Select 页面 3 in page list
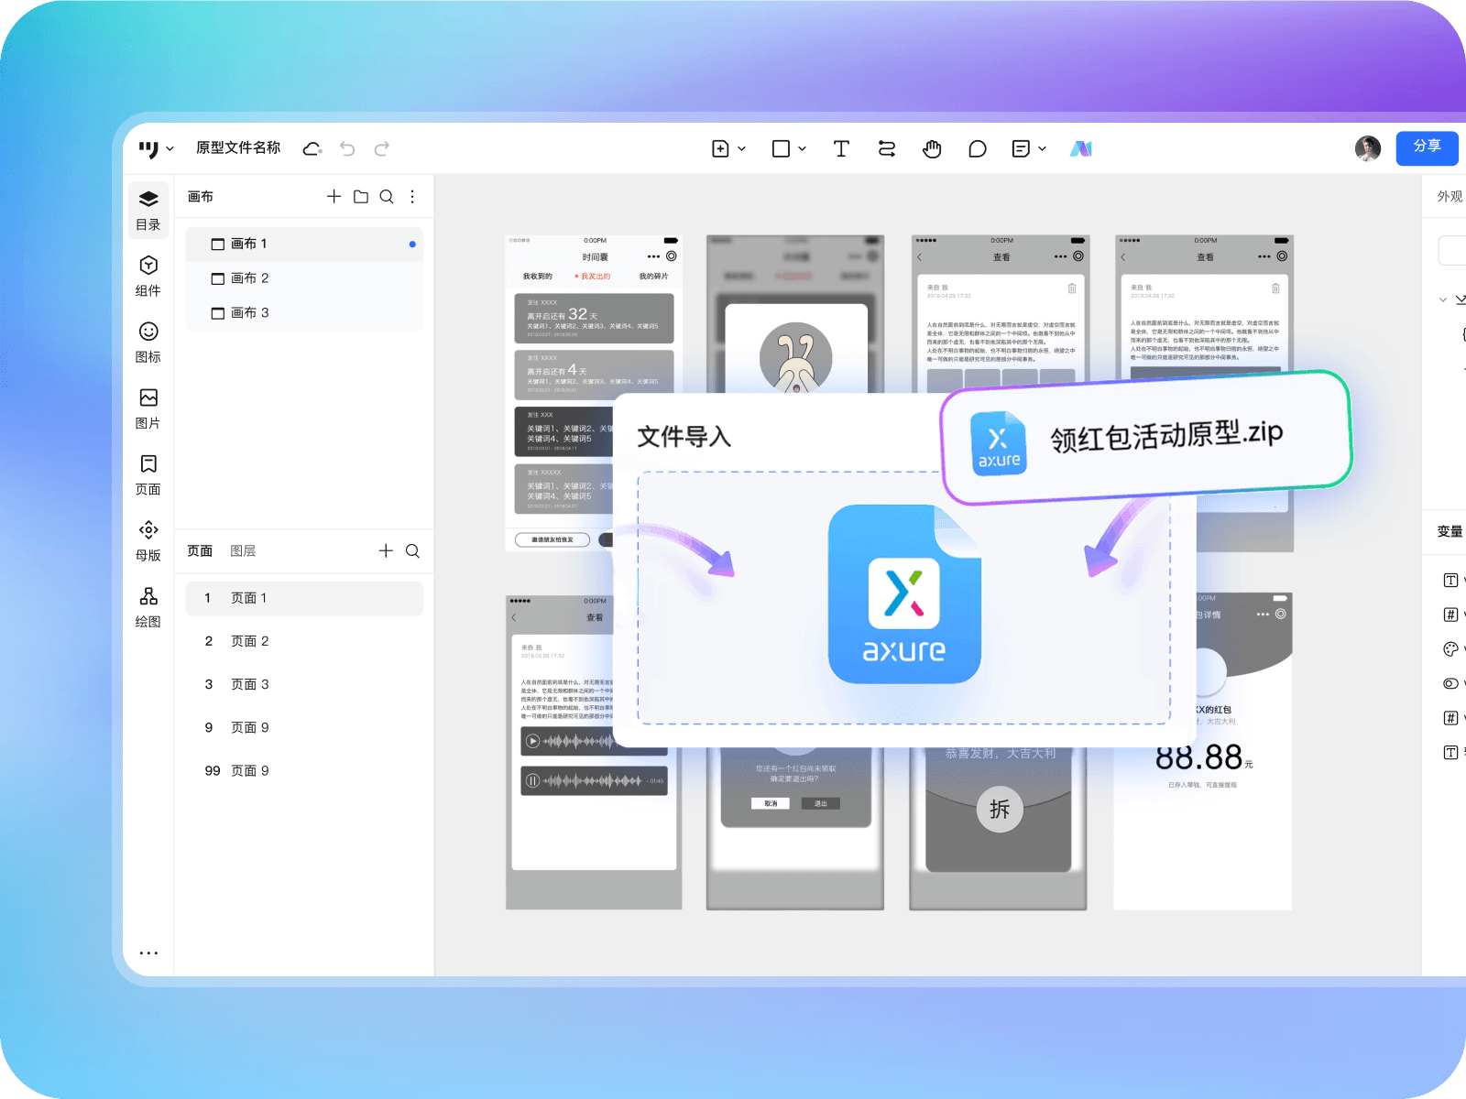 click(x=304, y=684)
